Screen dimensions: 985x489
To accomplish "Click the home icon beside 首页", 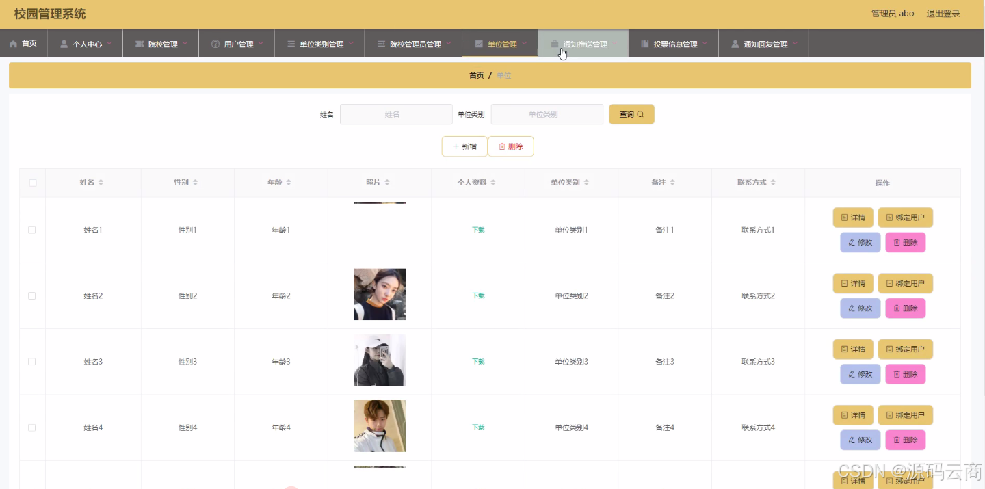I will [x=13, y=44].
